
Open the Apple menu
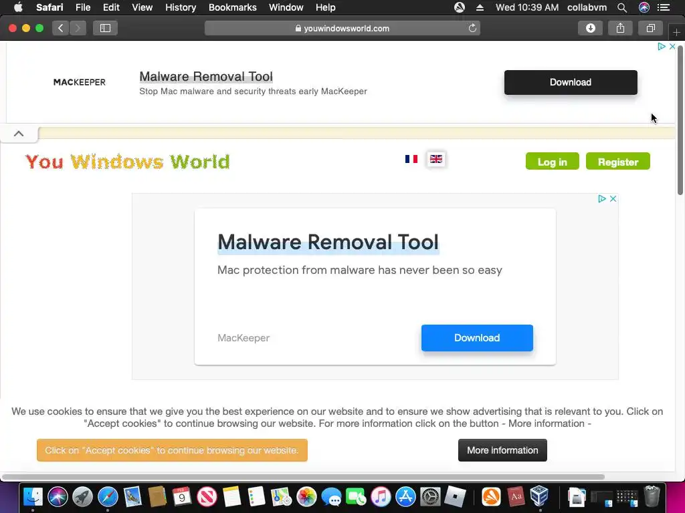[18, 7]
